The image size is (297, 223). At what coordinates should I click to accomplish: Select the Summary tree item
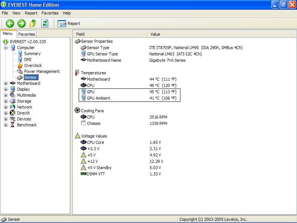[32, 54]
